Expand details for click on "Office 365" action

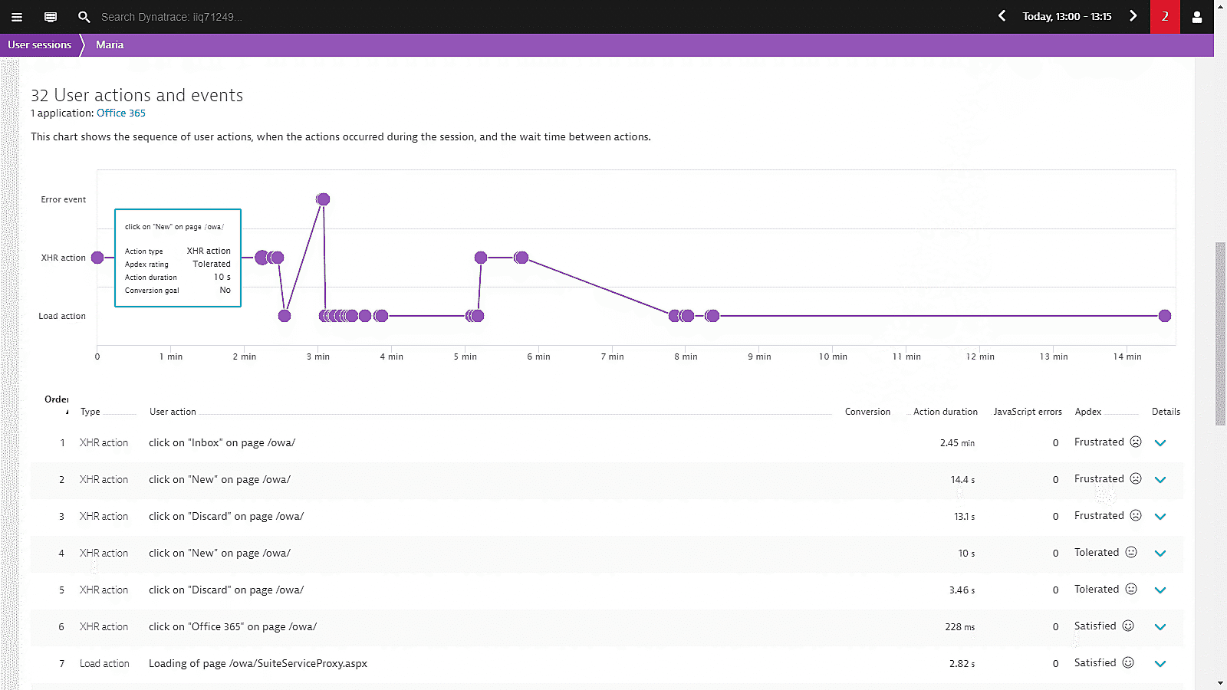(x=1160, y=627)
